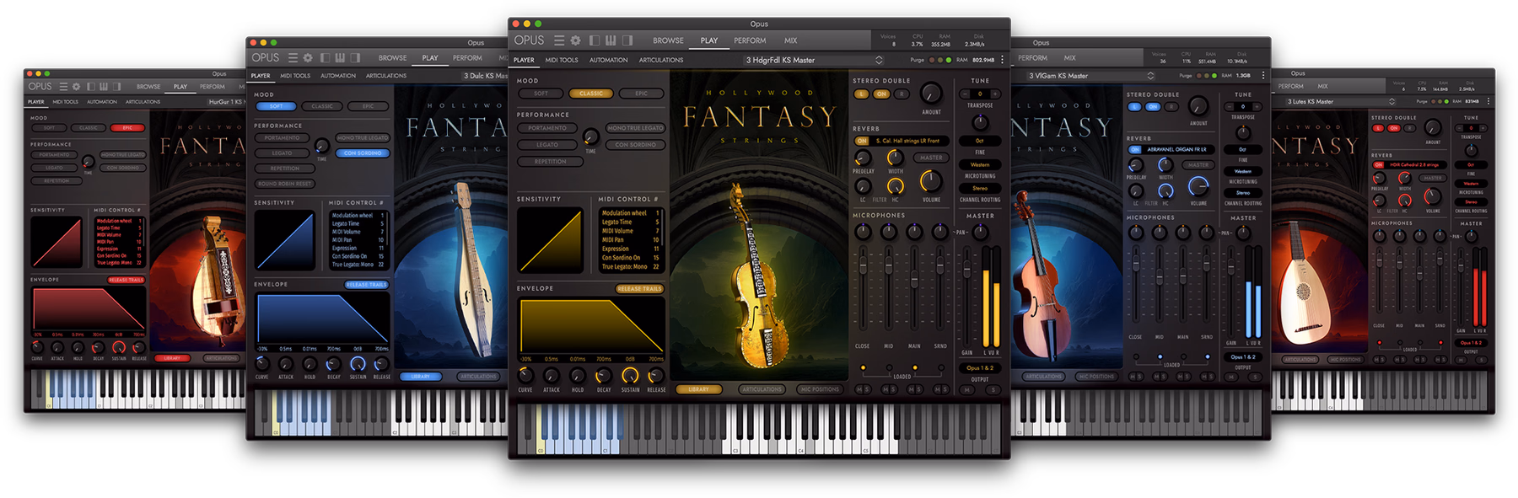Click the Master PAN knob
Screen dimensions: 1518x498
point(980,232)
